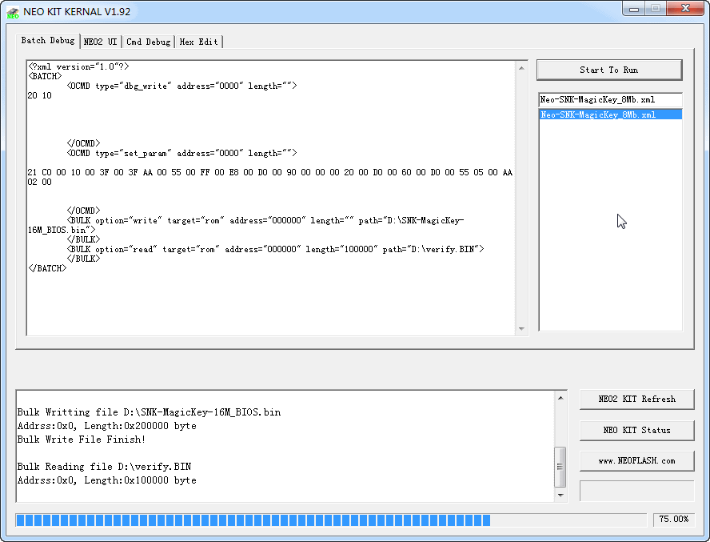Click the NEO2 KIT Refresh button
Viewport: 710px width, 542px height.
coord(636,399)
